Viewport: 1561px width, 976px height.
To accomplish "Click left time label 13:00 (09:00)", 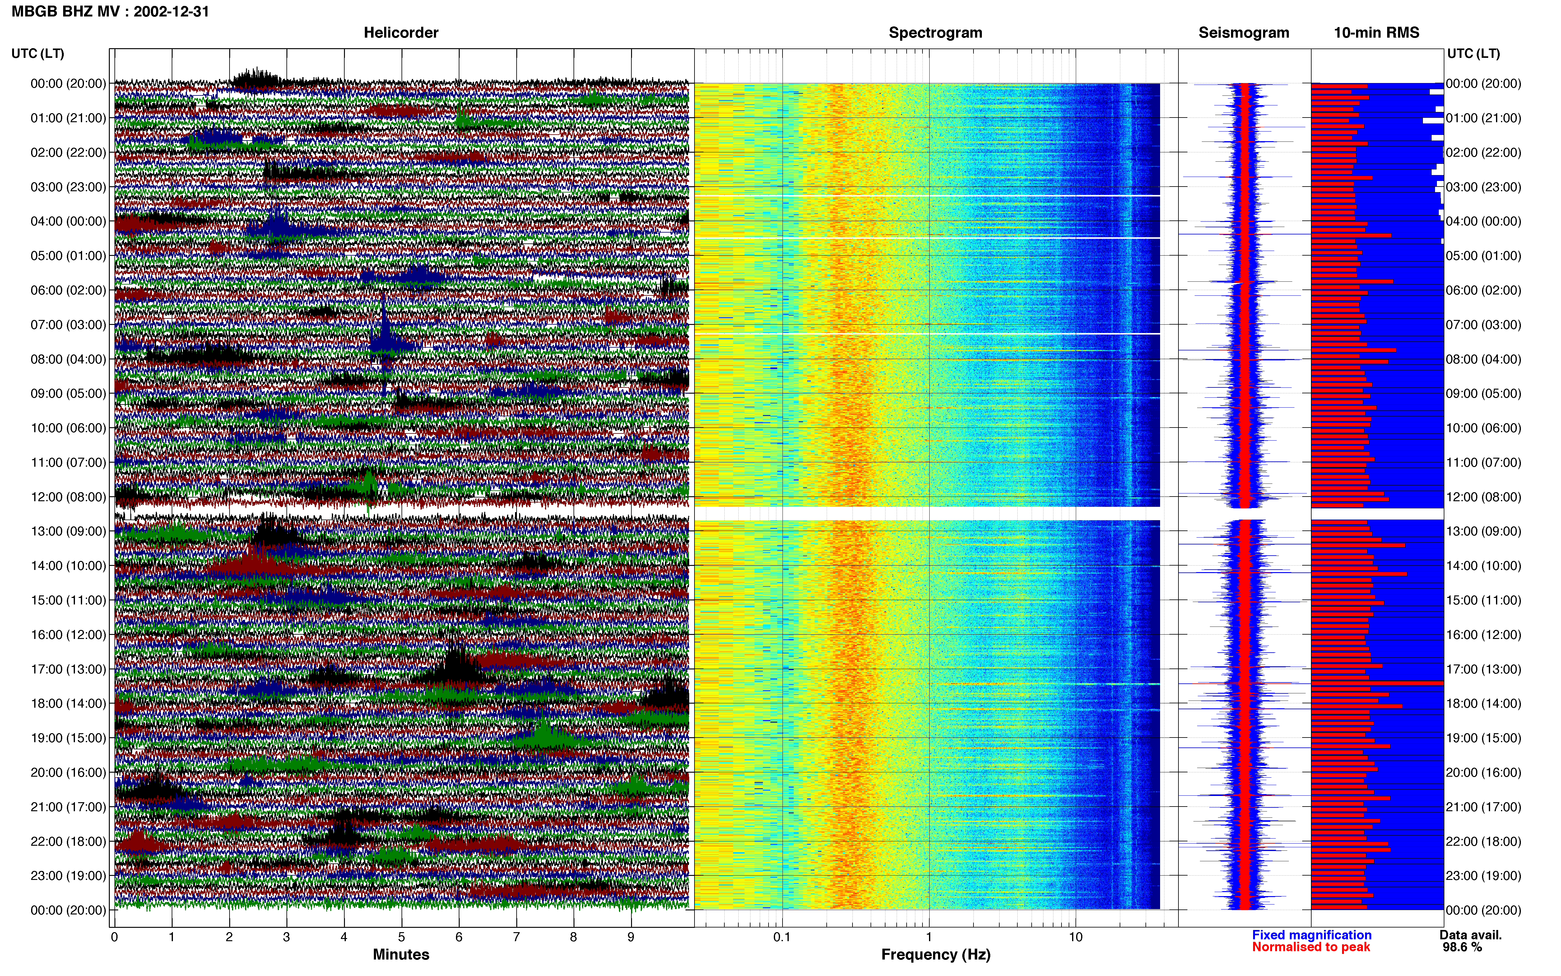I will [x=68, y=531].
